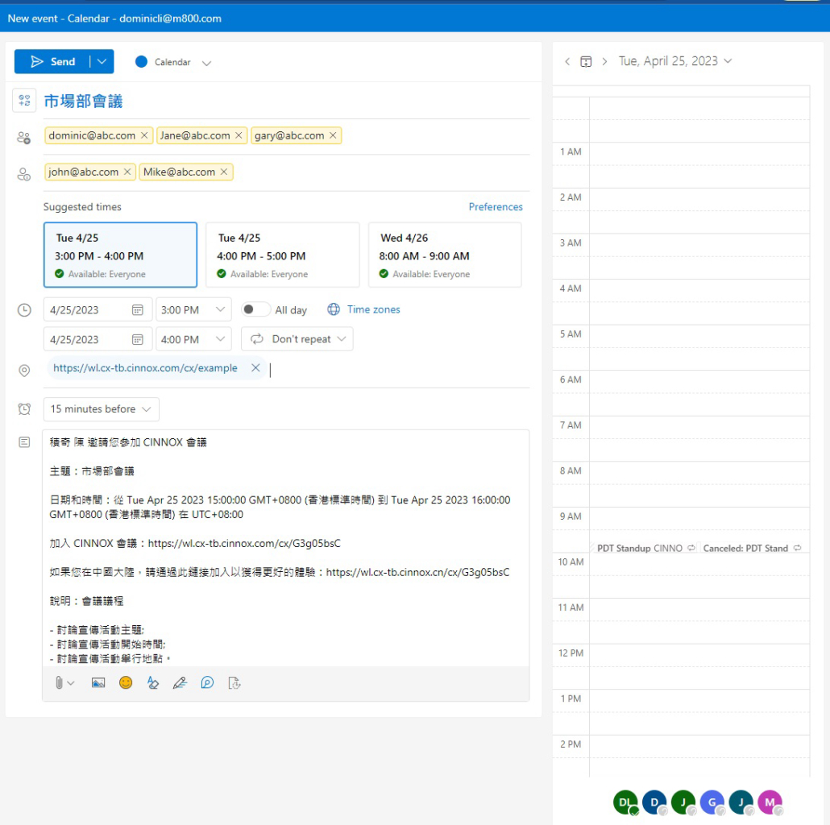830x825 pixels.
Task: Remove Mike@abc.com from optional attendees
Action: [224, 172]
